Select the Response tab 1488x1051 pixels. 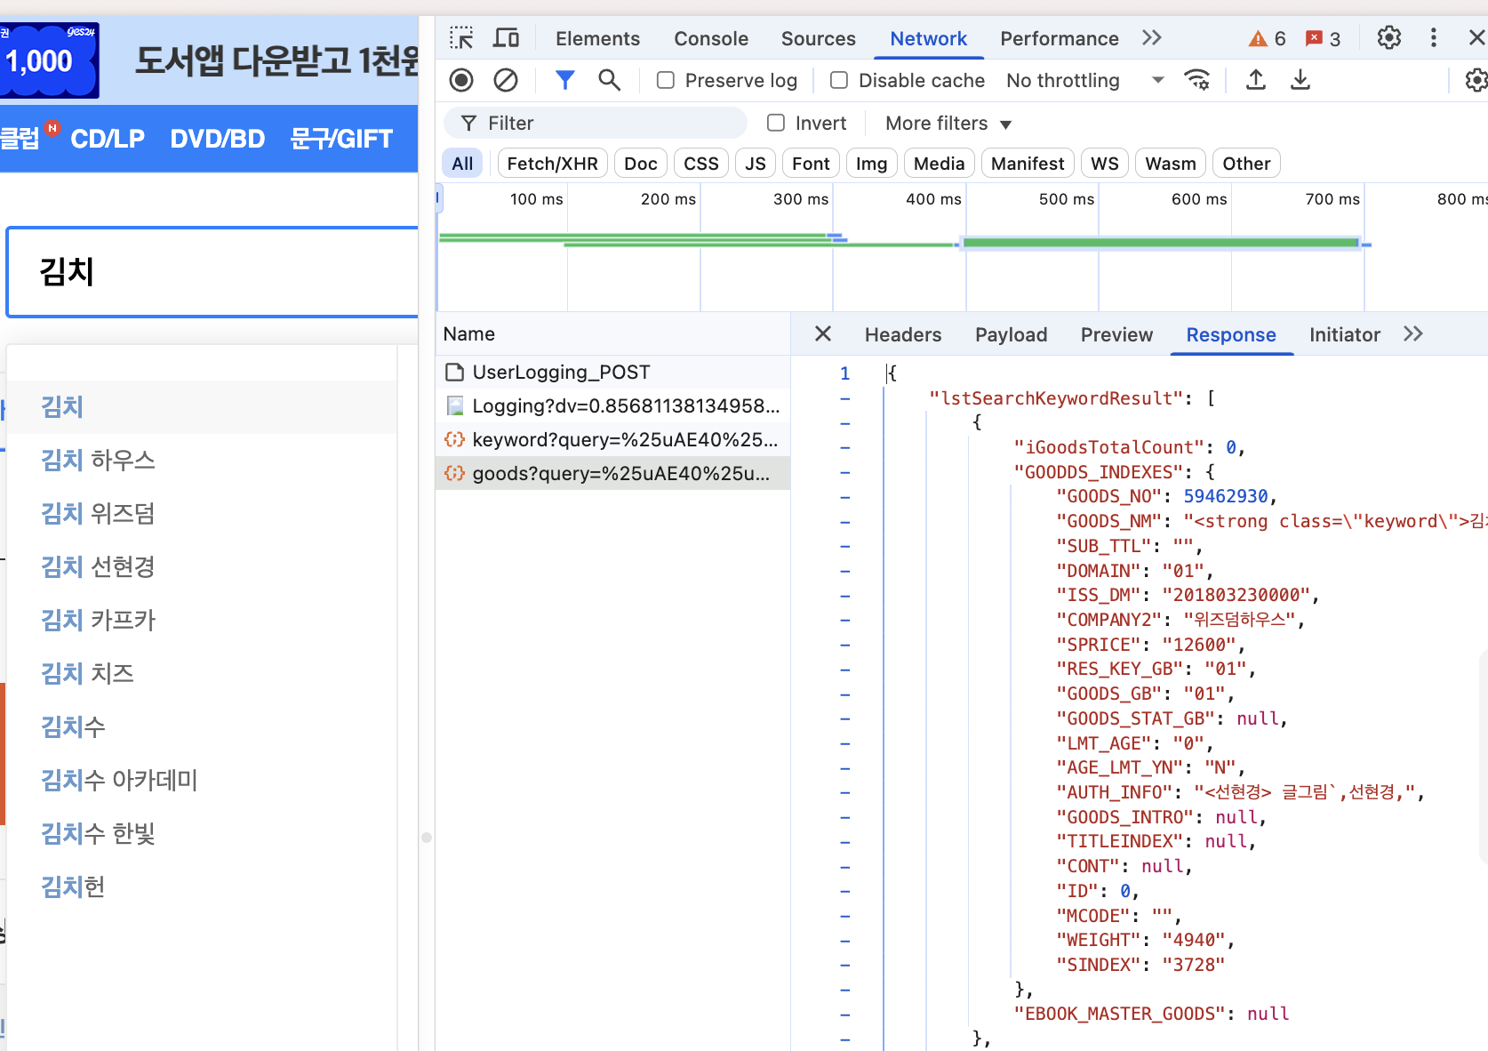[1231, 334]
